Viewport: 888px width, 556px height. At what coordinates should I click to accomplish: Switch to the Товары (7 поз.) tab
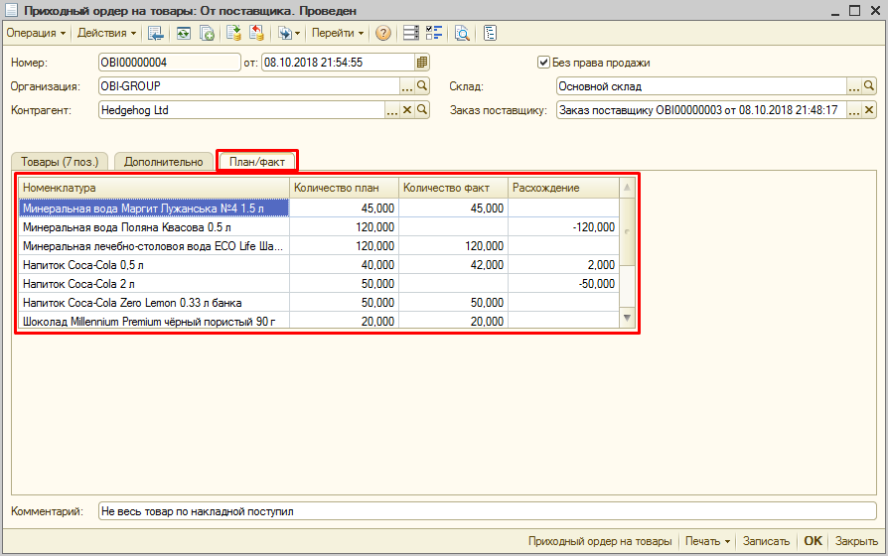coord(60,162)
